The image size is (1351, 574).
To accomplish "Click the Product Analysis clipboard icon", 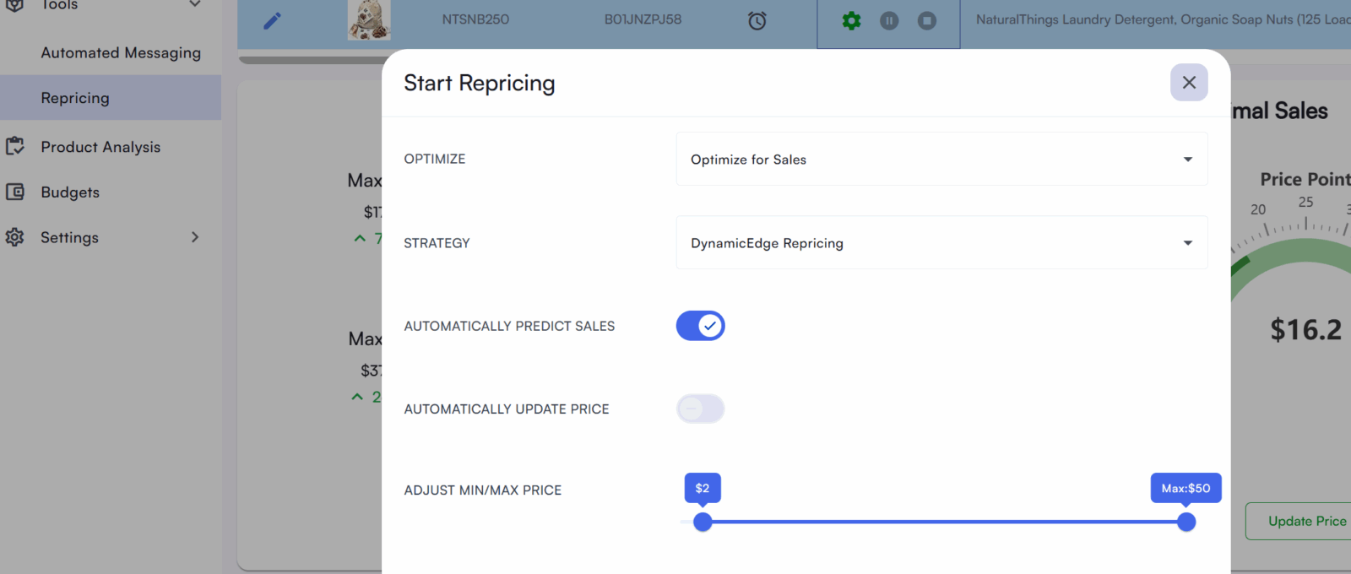I will click(15, 147).
